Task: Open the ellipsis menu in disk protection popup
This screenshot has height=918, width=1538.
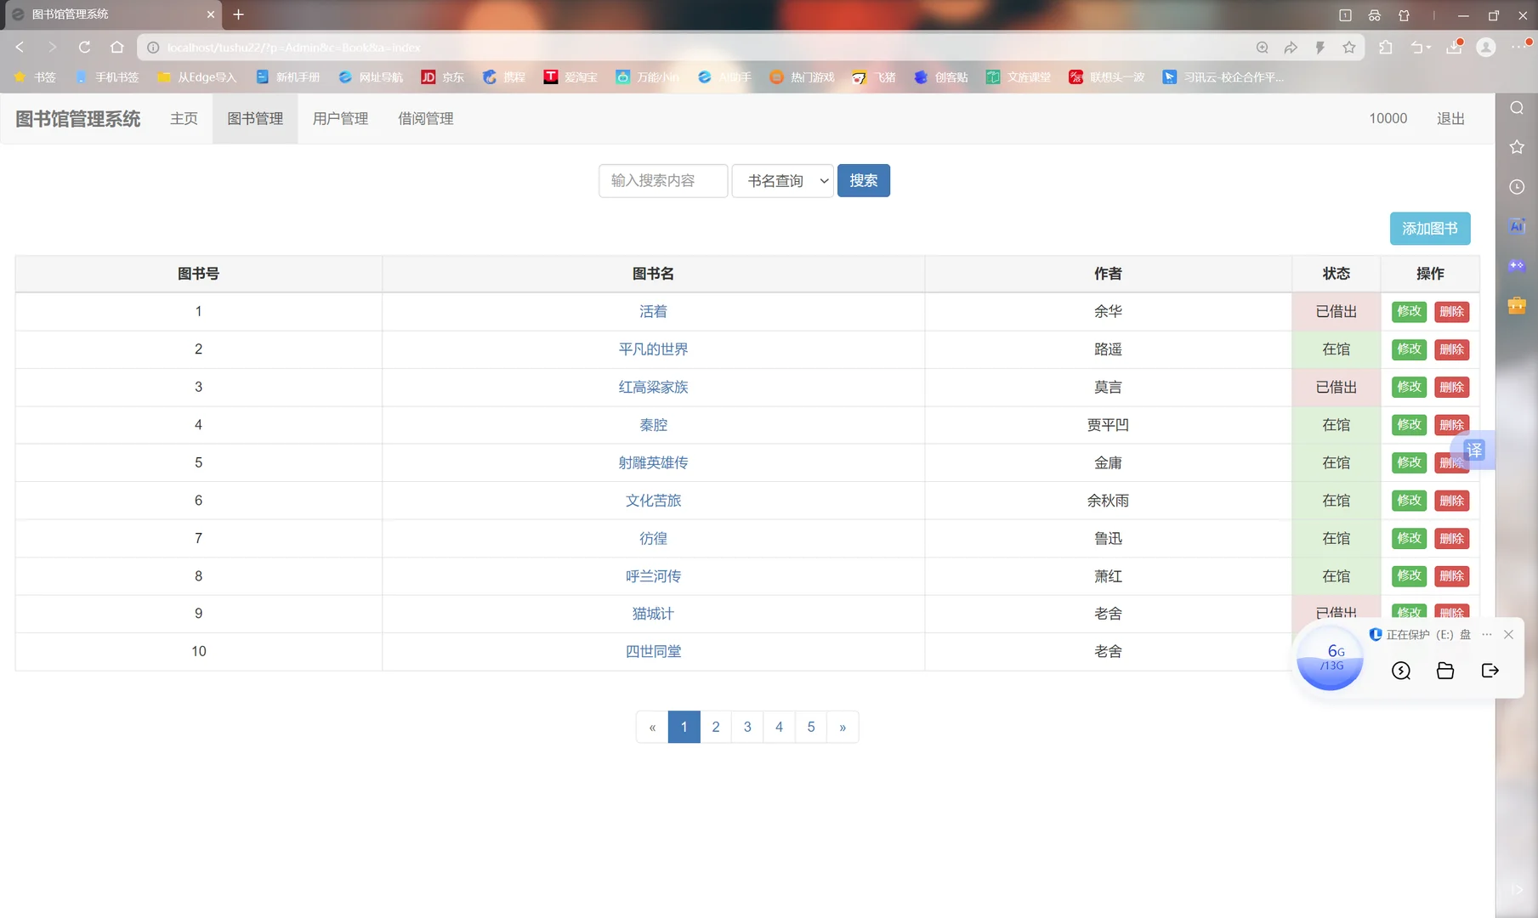Action: [x=1486, y=634]
